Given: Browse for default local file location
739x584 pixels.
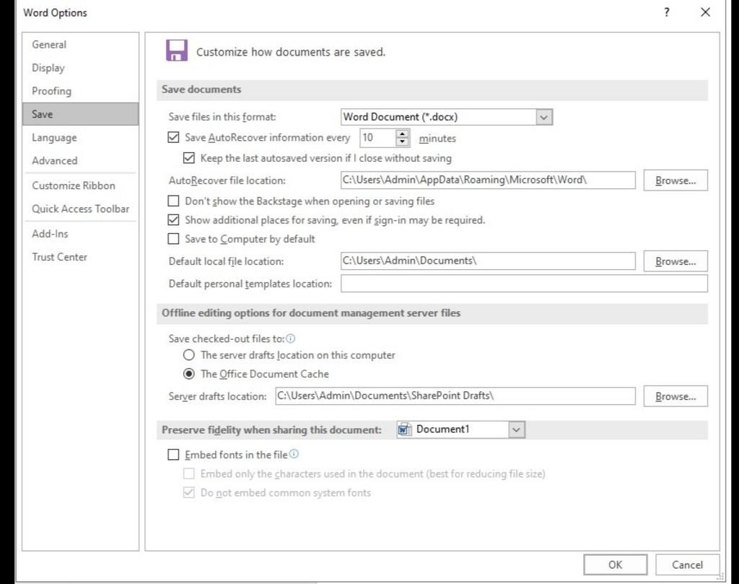Looking at the screenshot, I should 675,261.
